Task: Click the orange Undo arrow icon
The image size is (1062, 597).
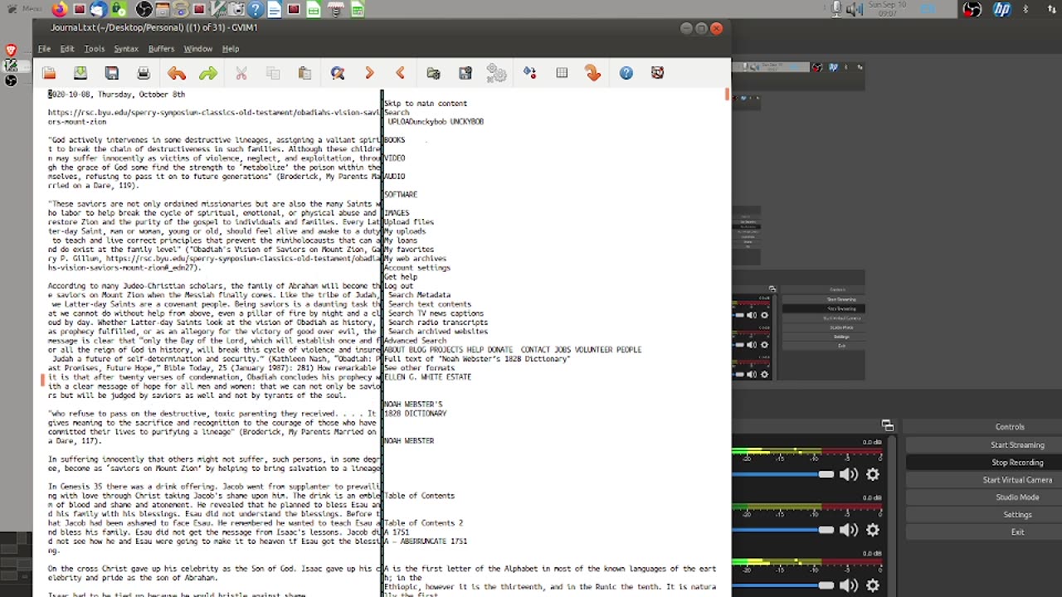Action: click(176, 73)
